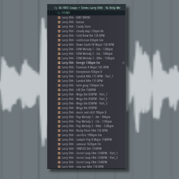The width and height of the screenshot is (179, 179).
Task: Select 'EDM Melody 2 - Em - 140bpm'
Action: [87, 54]
